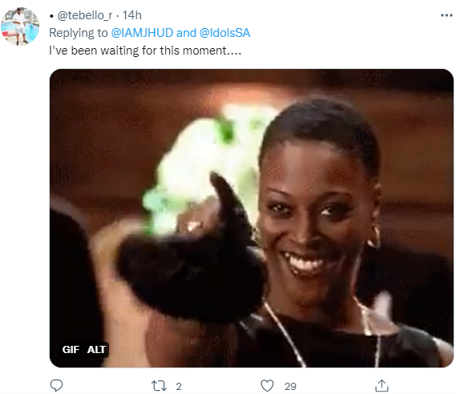View the retweet count of 2

point(179,387)
